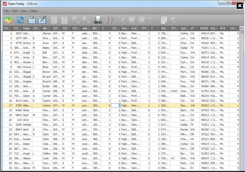Click the Adam column header
The height and width of the screenshot is (172, 245).
27,28
